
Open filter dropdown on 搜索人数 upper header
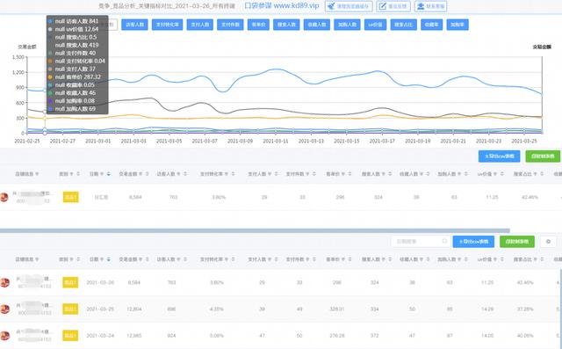coord(383,174)
